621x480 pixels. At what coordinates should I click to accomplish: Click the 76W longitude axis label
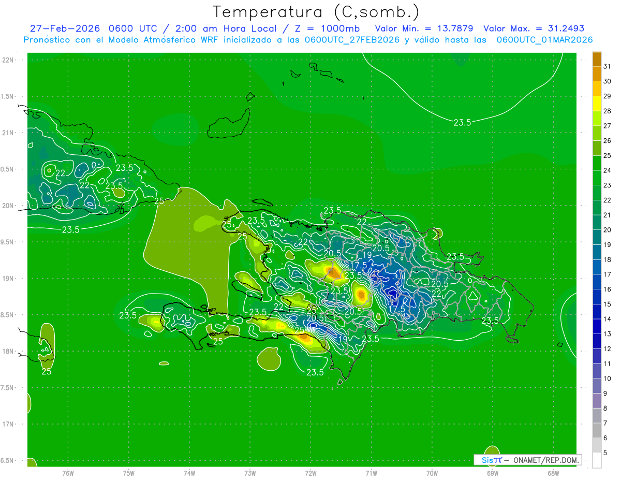(x=68, y=473)
